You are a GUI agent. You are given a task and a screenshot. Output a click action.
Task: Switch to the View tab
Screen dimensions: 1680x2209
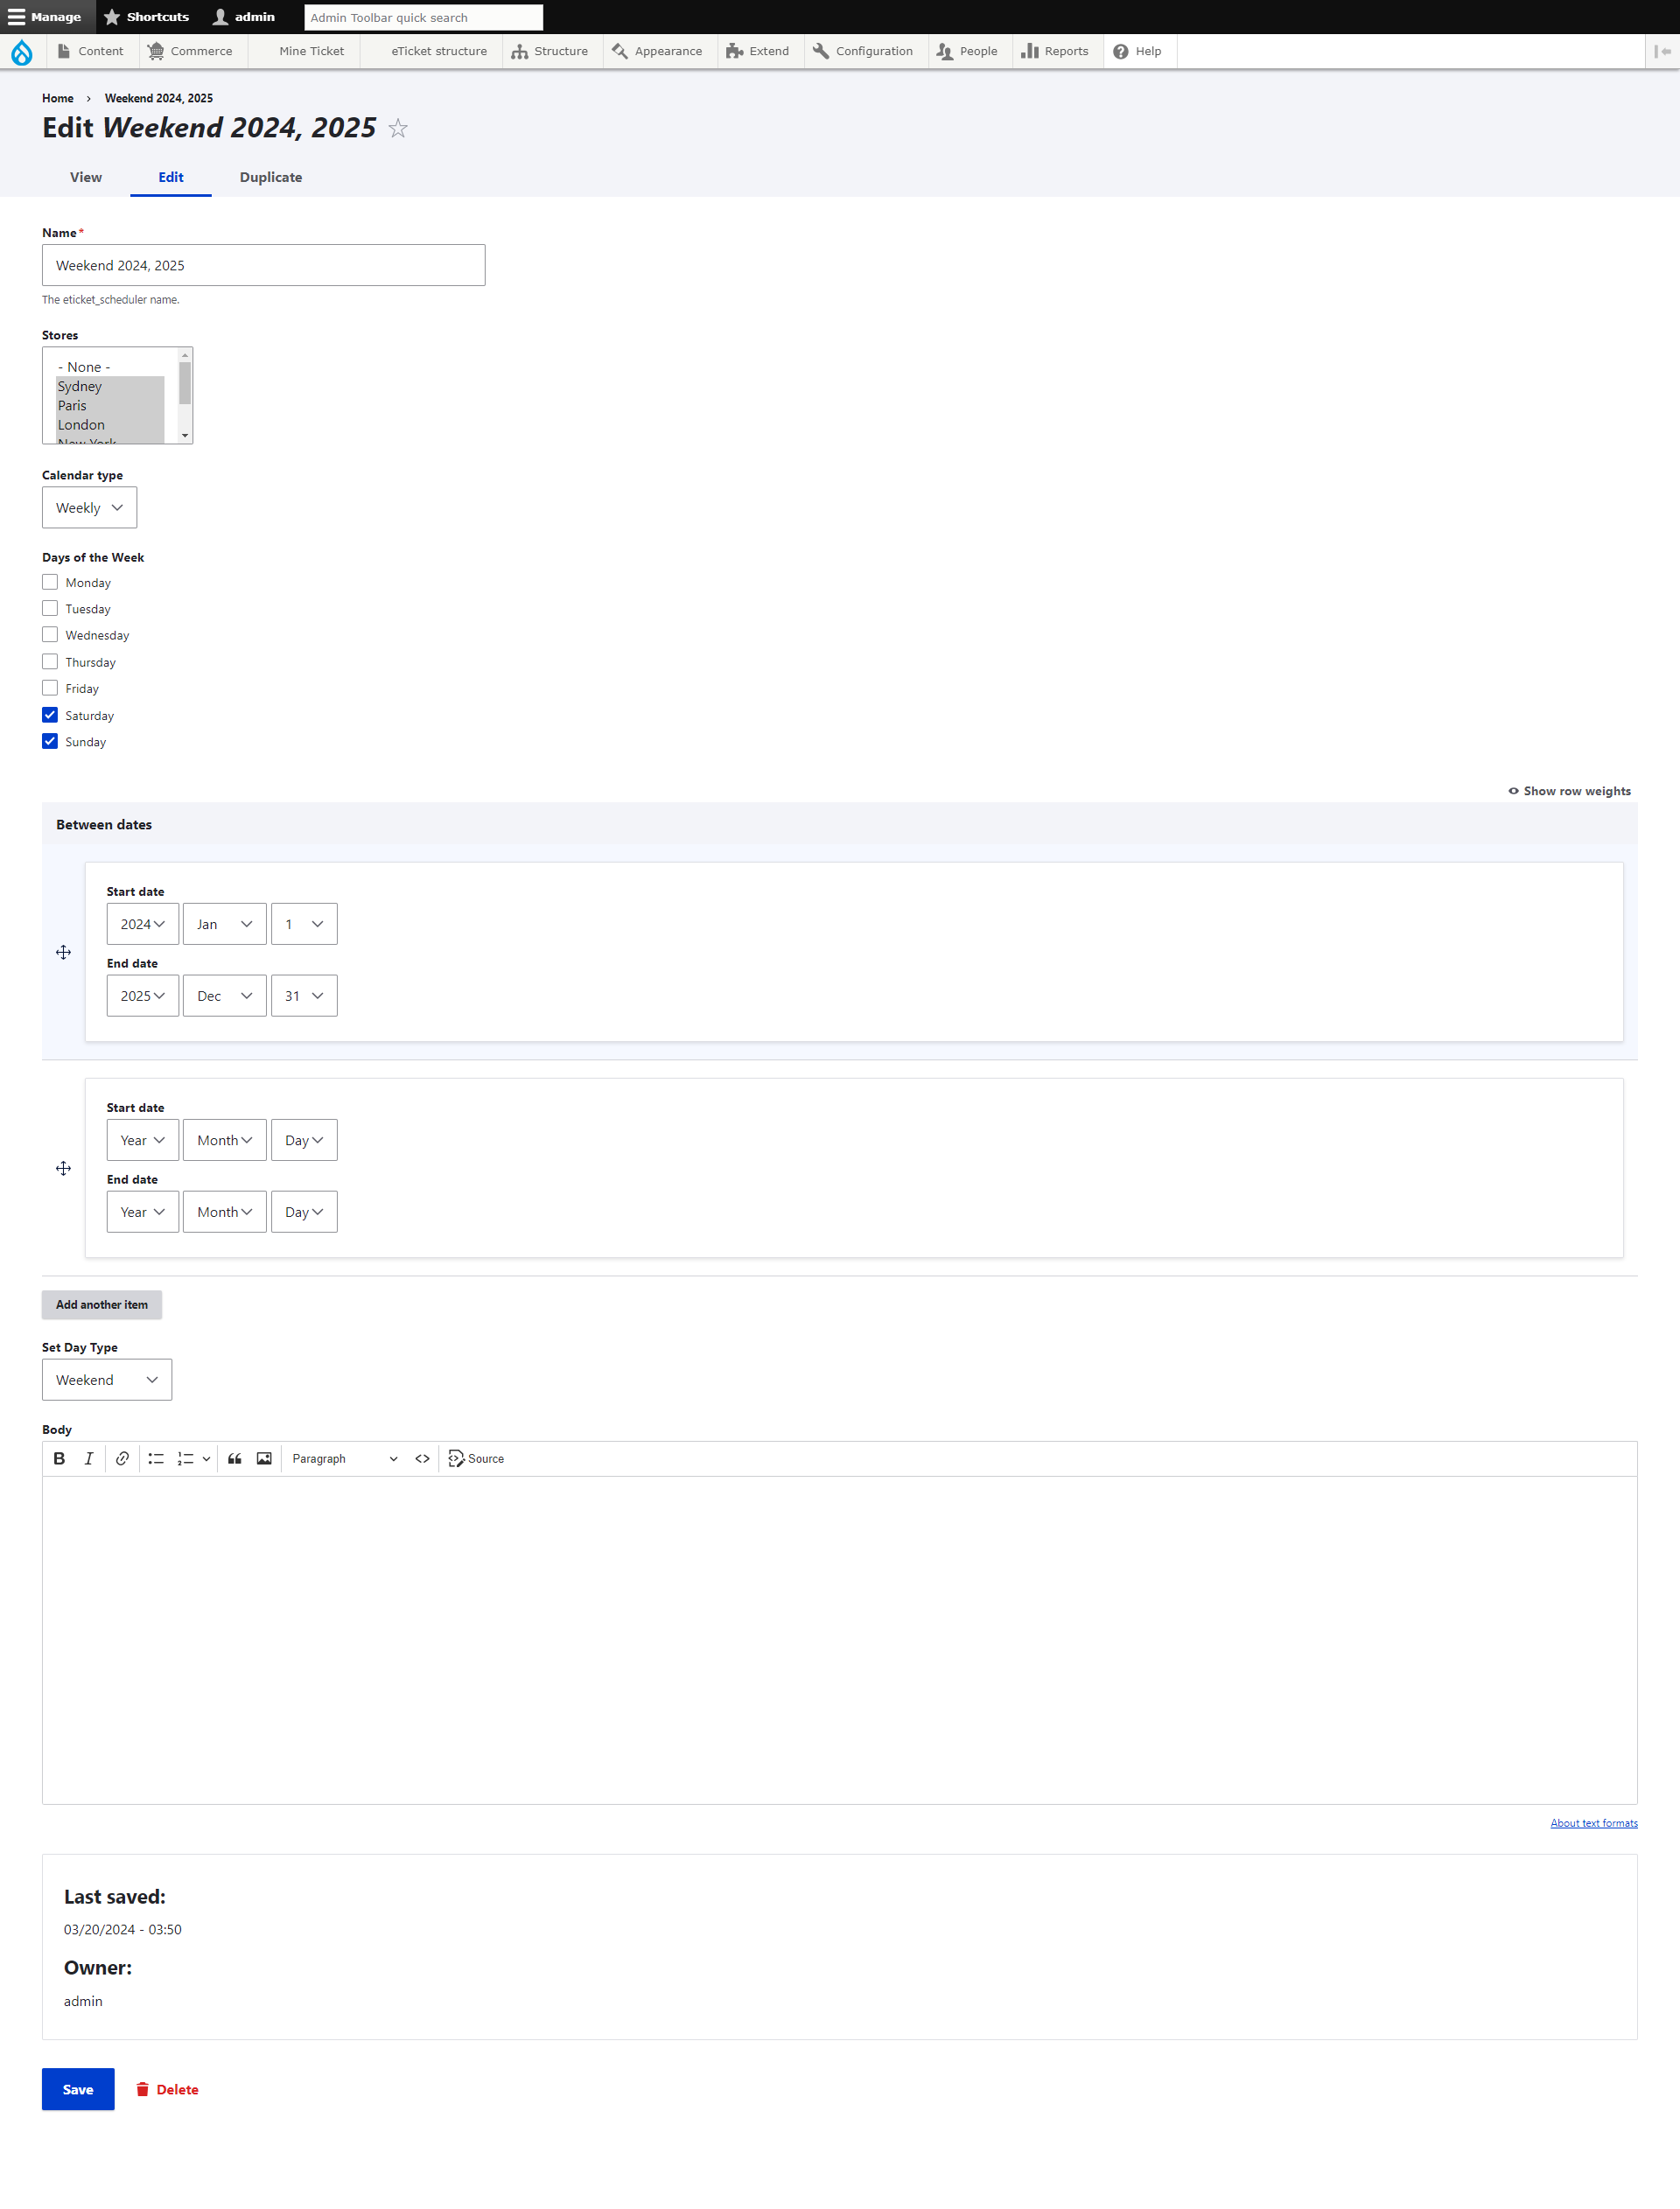pyautogui.click(x=85, y=177)
